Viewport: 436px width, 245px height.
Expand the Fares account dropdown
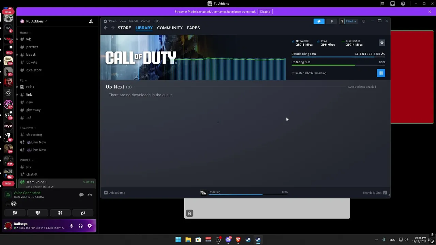click(351, 21)
